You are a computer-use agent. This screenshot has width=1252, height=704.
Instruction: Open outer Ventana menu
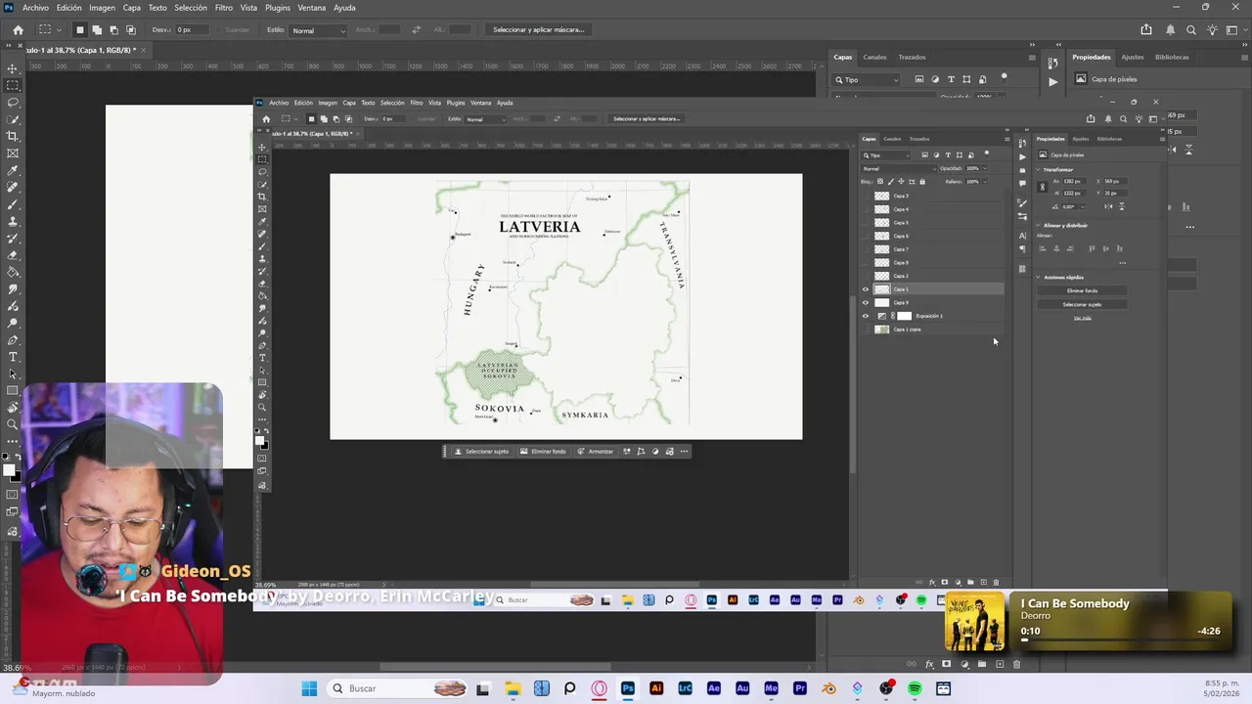[x=311, y=7]
